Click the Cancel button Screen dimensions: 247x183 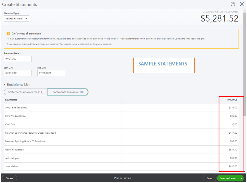pyautogui.click(x=10, y=178)
